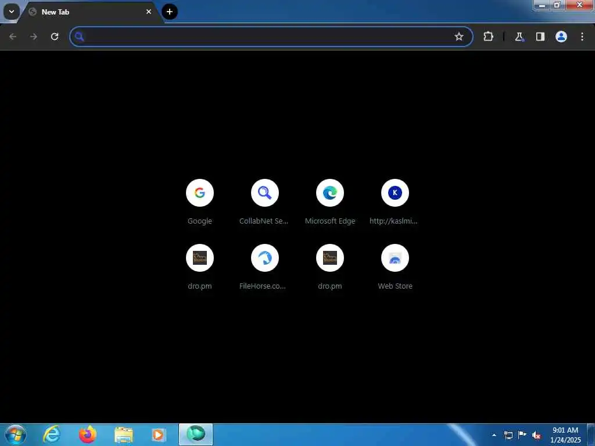Open the Windows Start menu
This screenshot has width=595, height=446.
(16, 434)
